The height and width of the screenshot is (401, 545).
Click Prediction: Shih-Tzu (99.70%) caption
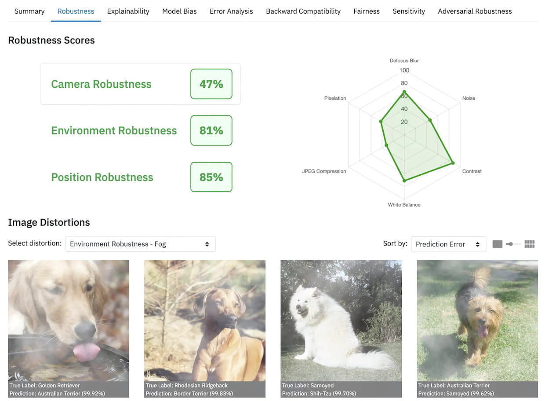click(x=319, y=394)
